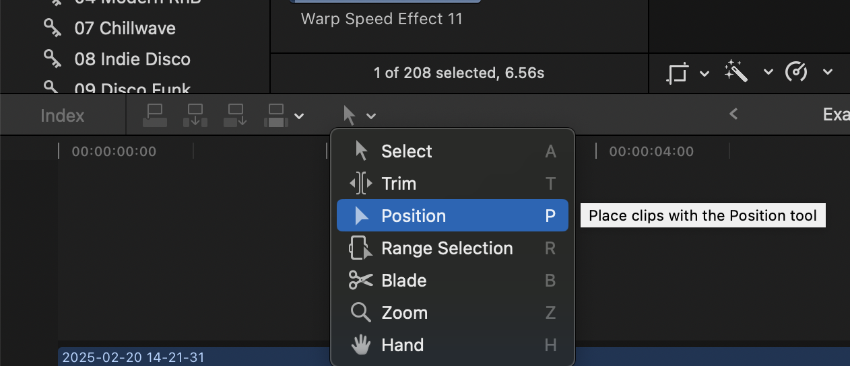Click the crop transform icon in the viewer
Screen dimensions: 850x366
[678, 72]
